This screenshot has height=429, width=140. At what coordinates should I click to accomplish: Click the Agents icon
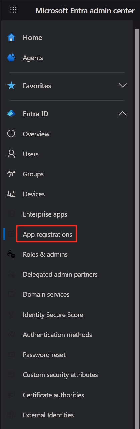[11, 58]
